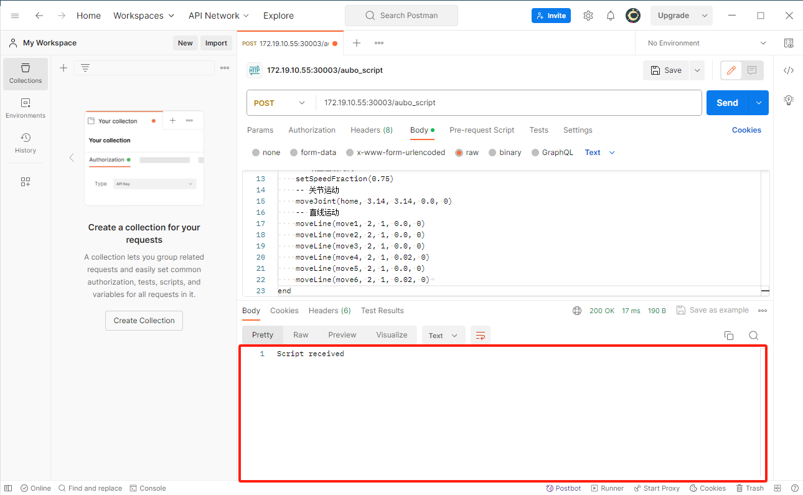Open a new request tab with plus

tap(357, 43)
